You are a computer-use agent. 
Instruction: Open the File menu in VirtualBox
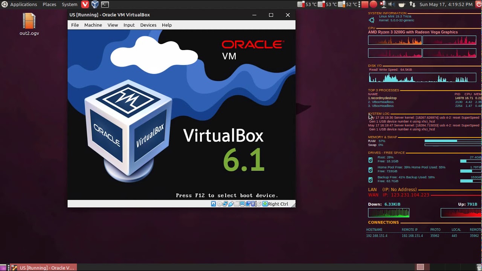[75, 25]
